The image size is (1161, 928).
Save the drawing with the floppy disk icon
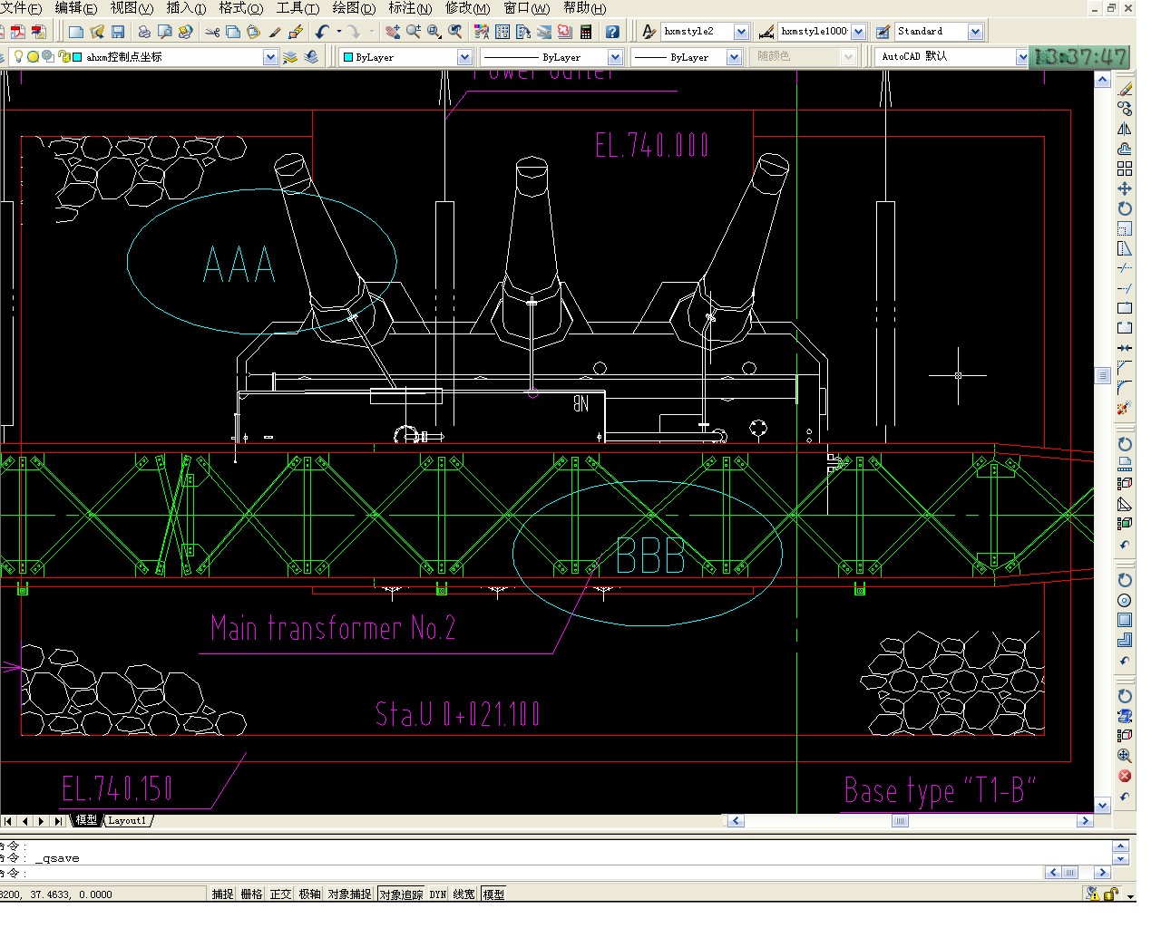point(118,32)
